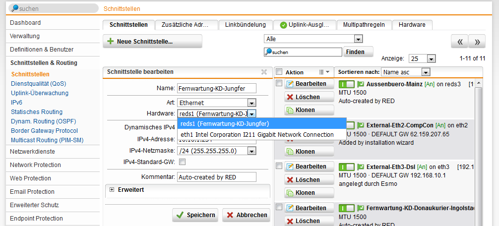Screen dimensions: 499x226
Task: Tick the select-all checkbox next to Aktion
Action: [x=279, y=72]
